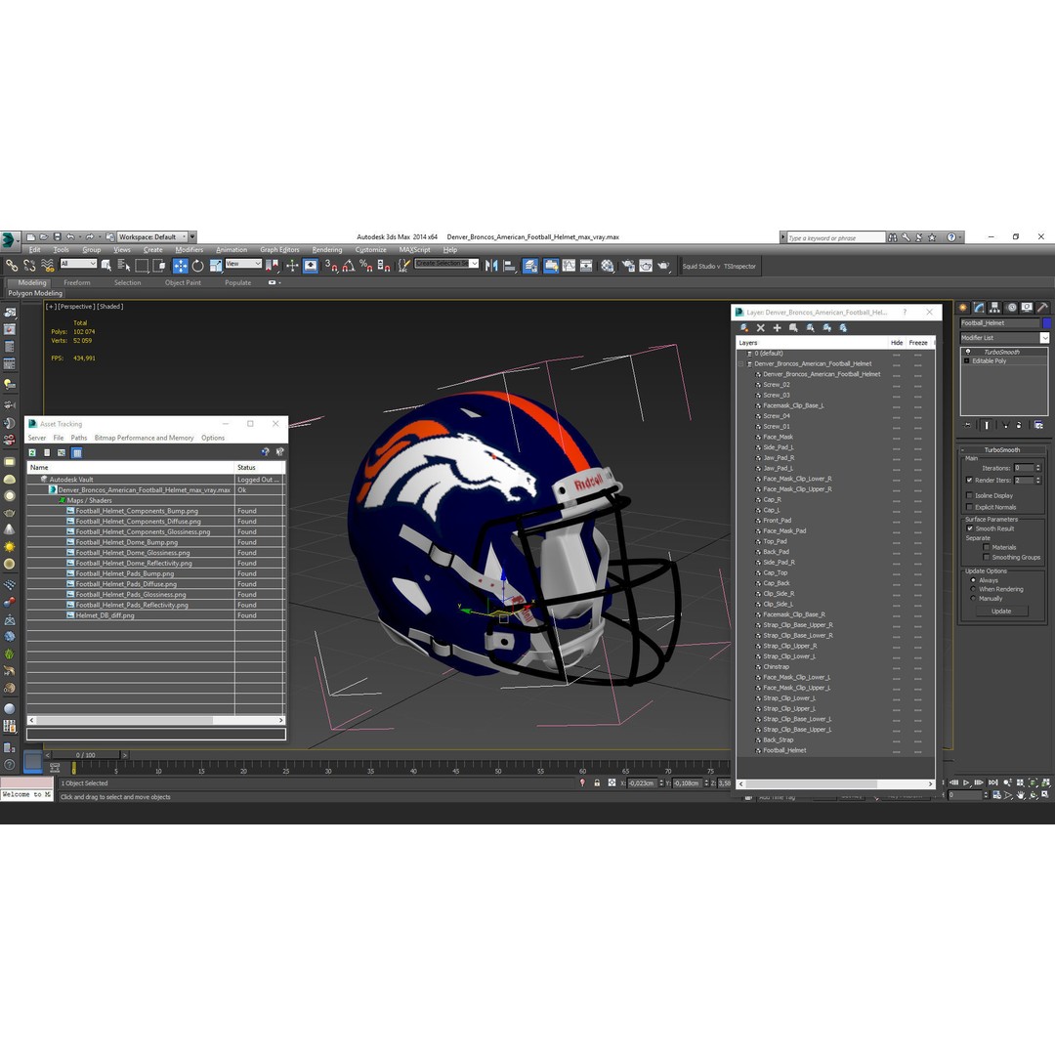
Task: Click the Render Production teapot icon
Action: pyautogui.click(x=663, y=266)
